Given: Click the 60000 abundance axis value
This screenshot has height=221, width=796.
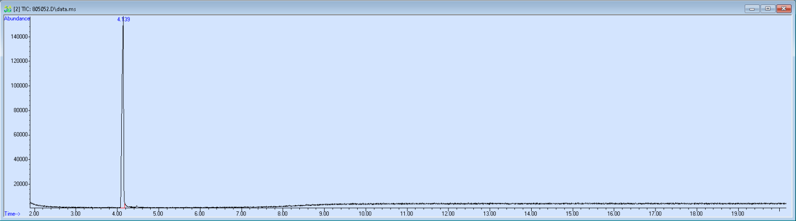Looking at the screenshot, I should coord(21,134).
